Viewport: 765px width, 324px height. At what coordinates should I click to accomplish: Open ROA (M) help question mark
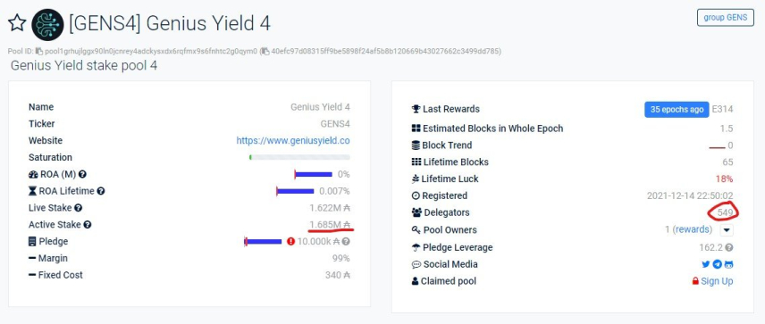pyautogui.click(x=82, y=174)
